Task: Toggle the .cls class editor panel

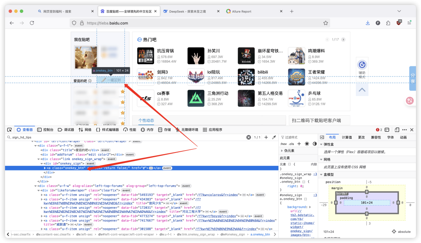Action: click(292, 144)
